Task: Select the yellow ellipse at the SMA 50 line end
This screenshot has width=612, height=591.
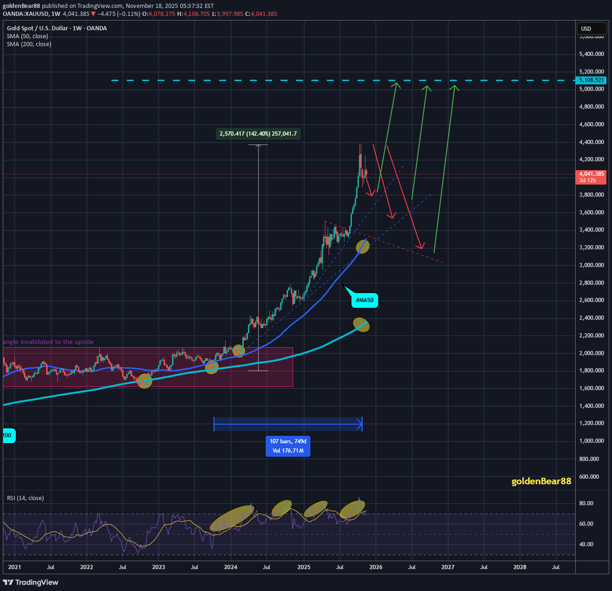Action: [x=363, y=247]
